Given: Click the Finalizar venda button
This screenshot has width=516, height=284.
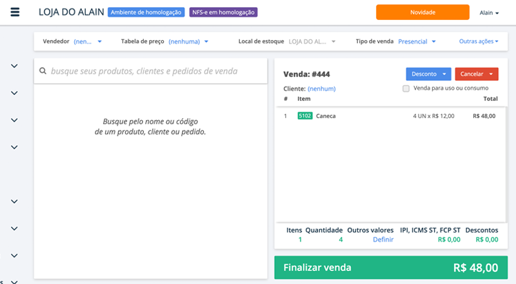Looking at the screenshot, I should coord(391,268).
